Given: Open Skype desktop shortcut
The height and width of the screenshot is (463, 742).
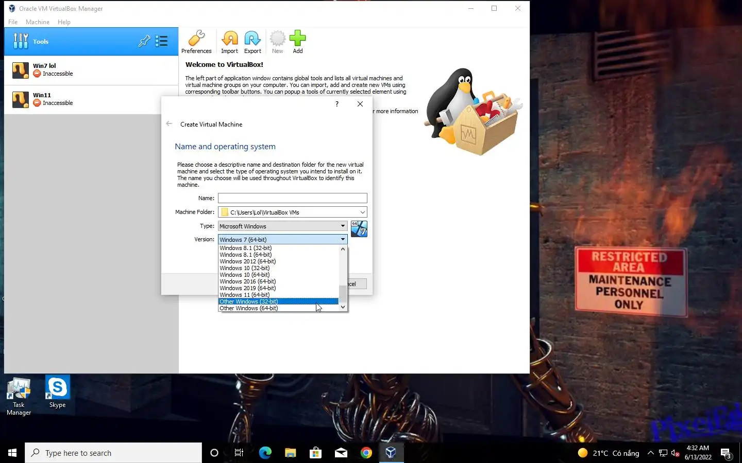Looking at the screenshot, I should [x=57, y=393].
